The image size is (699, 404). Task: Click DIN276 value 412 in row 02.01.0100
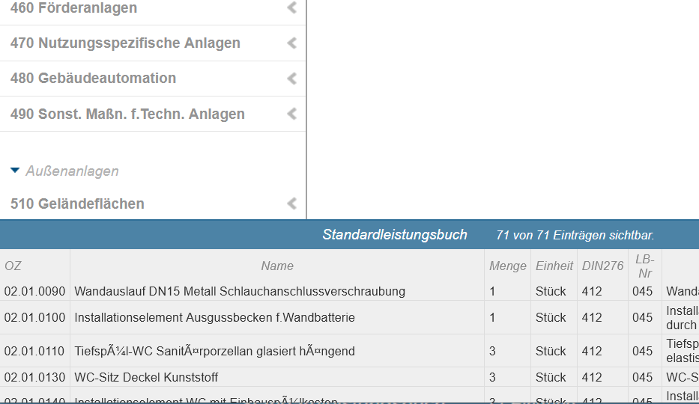click(x=592, y=318)
